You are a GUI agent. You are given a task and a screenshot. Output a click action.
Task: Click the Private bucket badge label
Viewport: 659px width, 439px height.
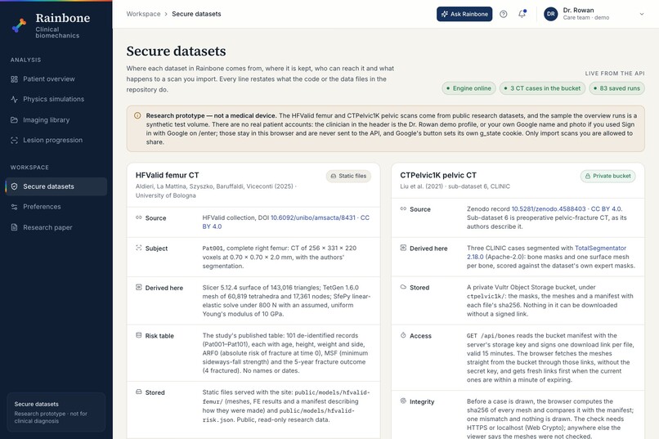point(612,176)
